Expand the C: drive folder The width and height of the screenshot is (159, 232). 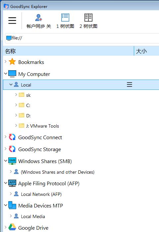tap(16, 105)
